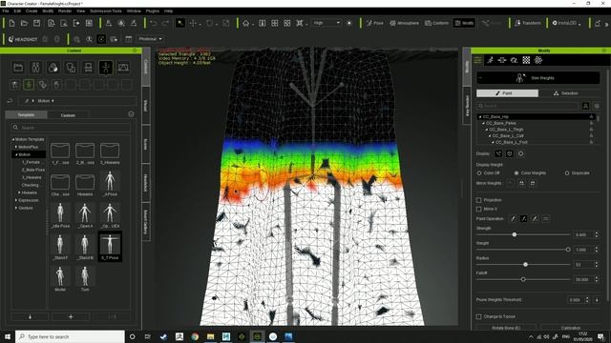Select the Color Off radio button
This screenshot has width=611, height=343.
click(479, 173)
